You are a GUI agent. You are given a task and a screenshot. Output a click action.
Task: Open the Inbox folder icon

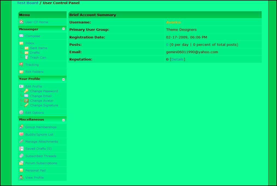[21, 43]
